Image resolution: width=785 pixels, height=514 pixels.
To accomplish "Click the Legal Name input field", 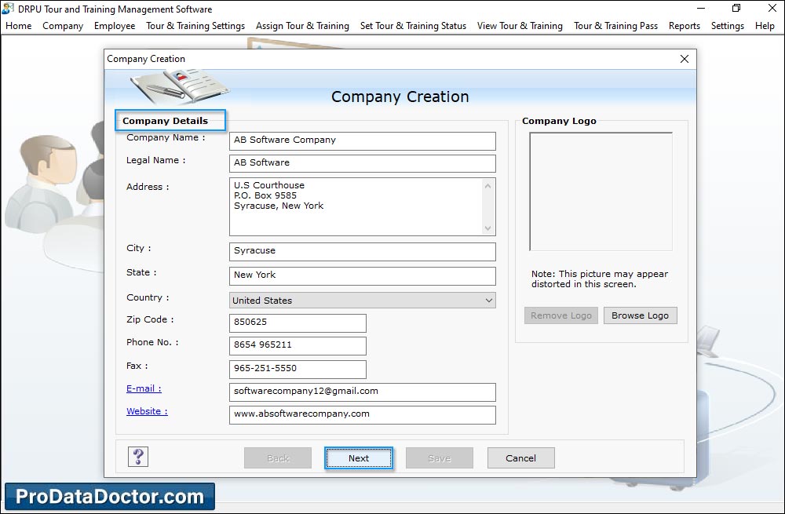I will point(363,163).
